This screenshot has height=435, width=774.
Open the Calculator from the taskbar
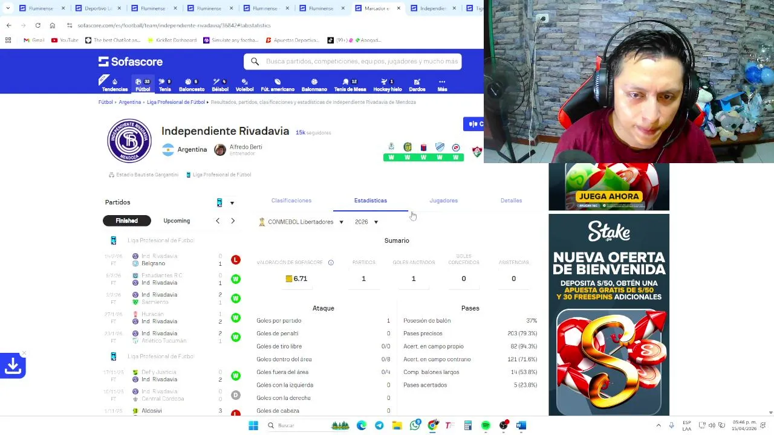point(468,425)
